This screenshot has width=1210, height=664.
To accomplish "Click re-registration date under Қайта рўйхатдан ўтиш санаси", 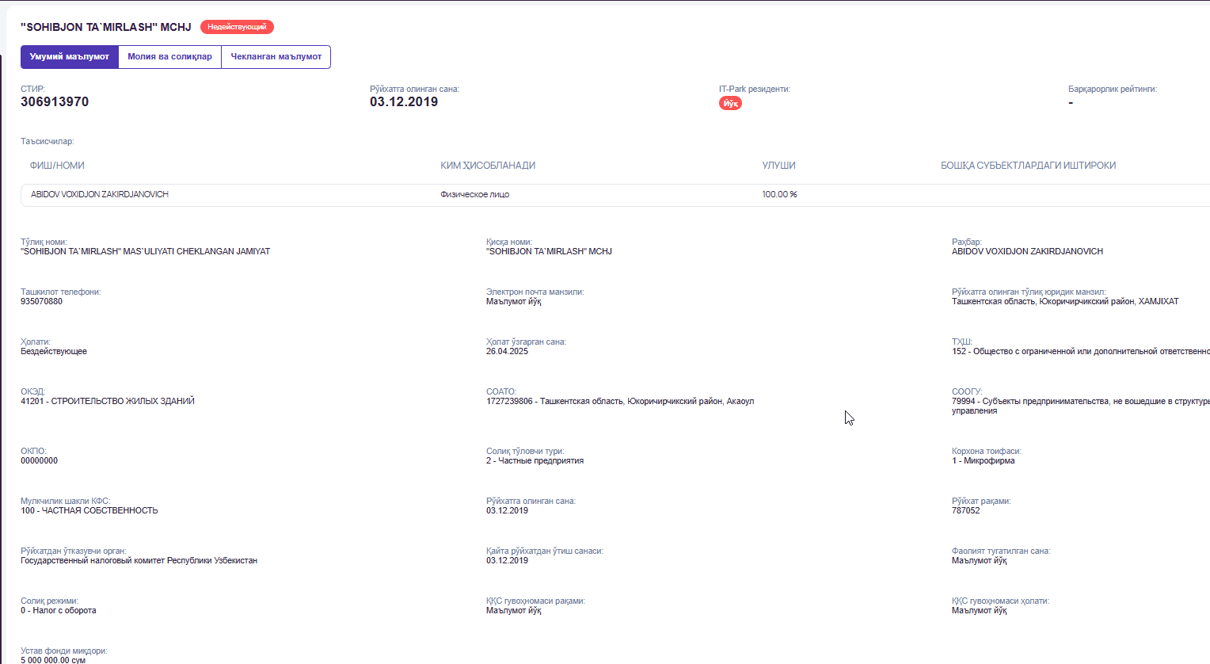I will tap(507, 561).
